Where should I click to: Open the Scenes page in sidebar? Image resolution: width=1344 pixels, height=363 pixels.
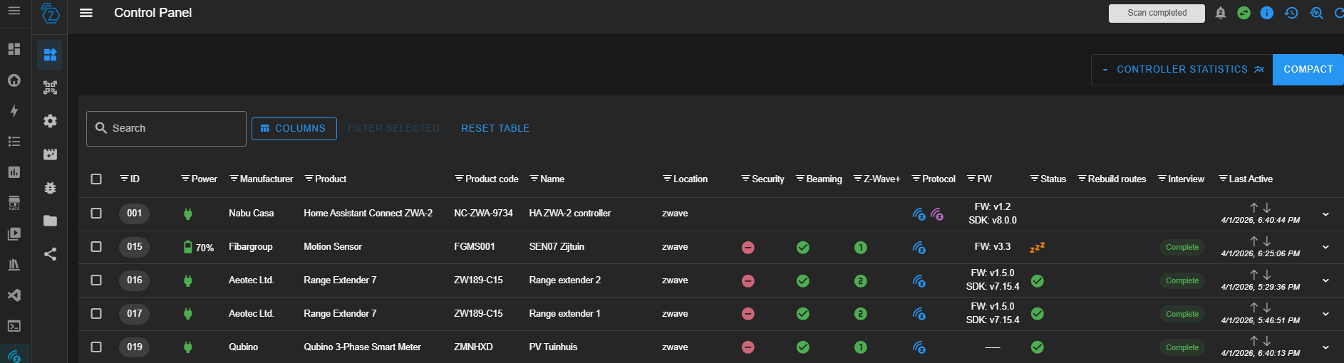click(50, 154)
